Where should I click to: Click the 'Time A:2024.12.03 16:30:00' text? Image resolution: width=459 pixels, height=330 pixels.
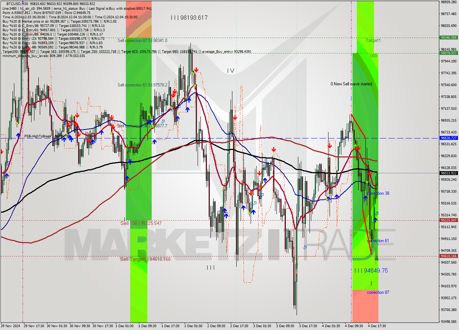24,17
